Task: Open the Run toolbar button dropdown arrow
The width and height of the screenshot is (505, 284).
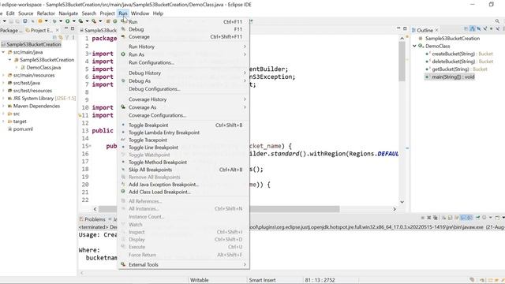Action: click(x=73, y=21)
